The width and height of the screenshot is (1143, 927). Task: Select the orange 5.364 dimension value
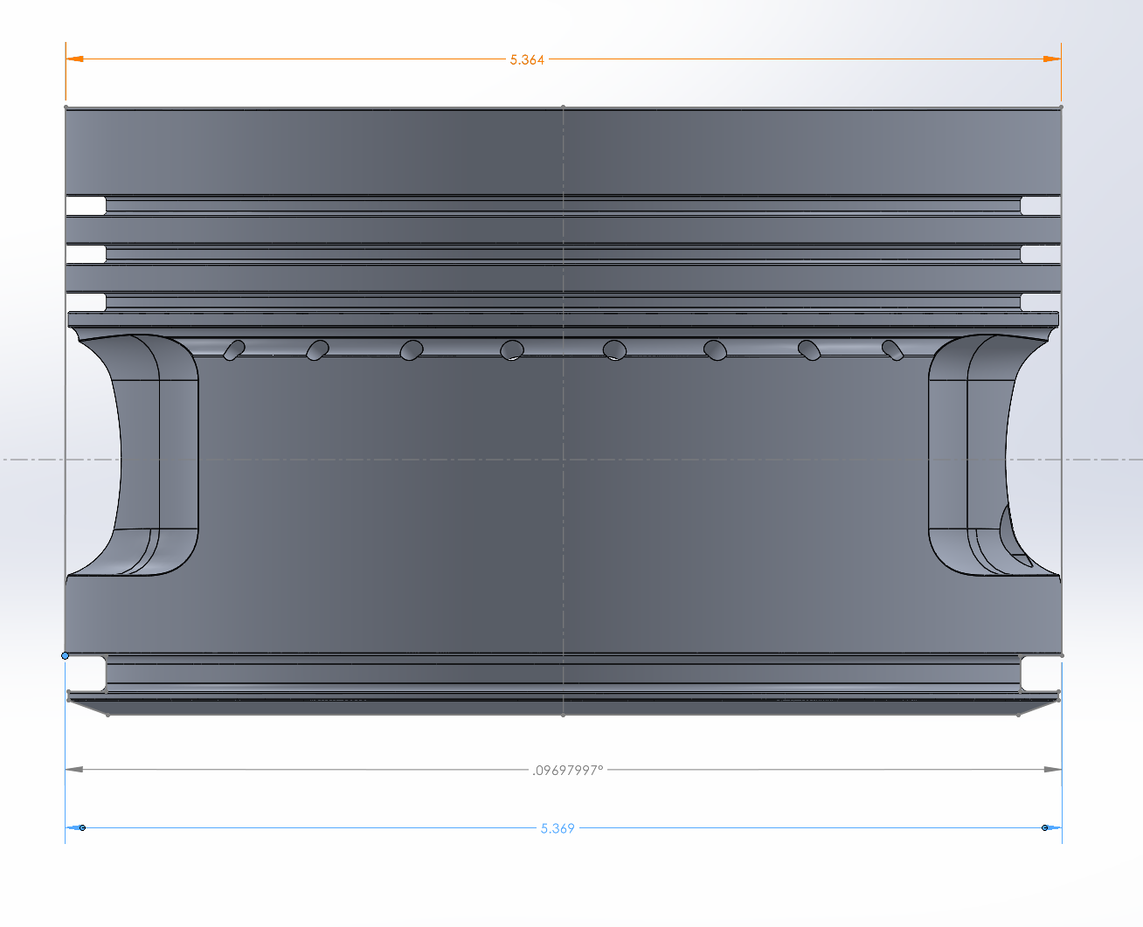coord(527,59)
